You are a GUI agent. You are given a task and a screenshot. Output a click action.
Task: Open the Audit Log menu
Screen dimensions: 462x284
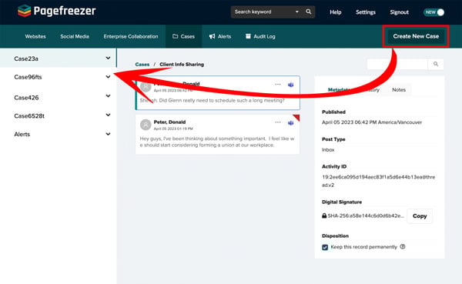coord(260,36)
